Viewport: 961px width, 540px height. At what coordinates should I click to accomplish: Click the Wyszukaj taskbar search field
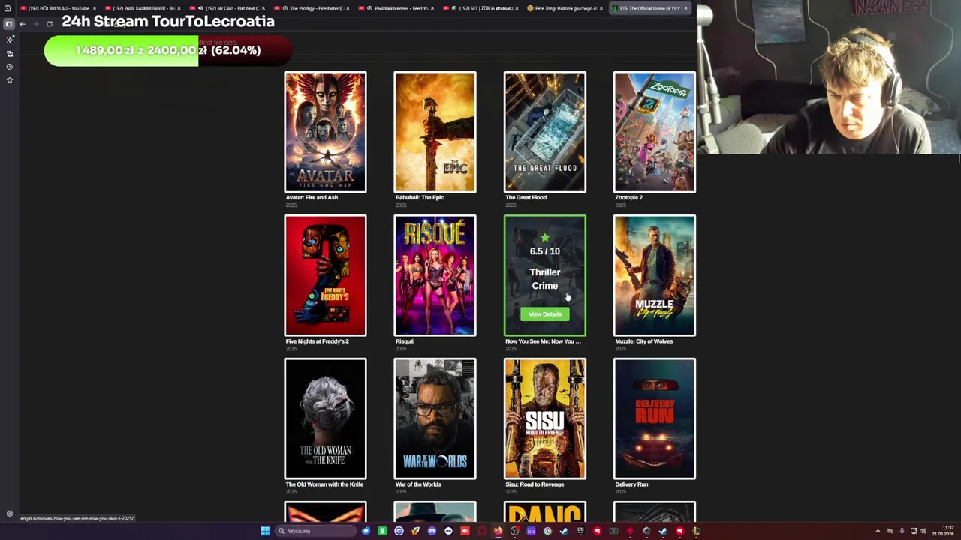click(314, 531)
